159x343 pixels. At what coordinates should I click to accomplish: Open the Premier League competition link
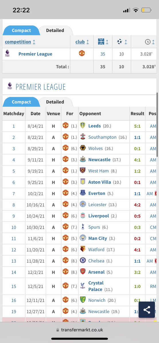point(35,54)
